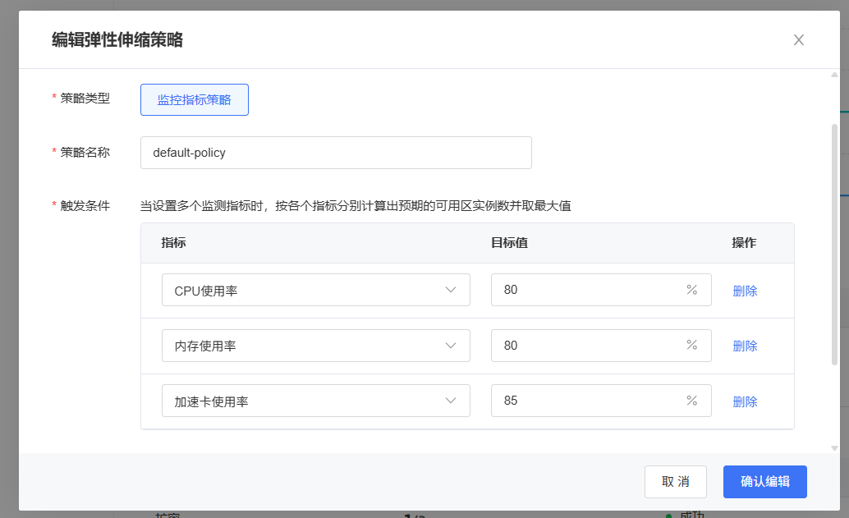Click the chevron arrow in 内存使用率 selector
849x518 pixels.
tap(451, 346)
